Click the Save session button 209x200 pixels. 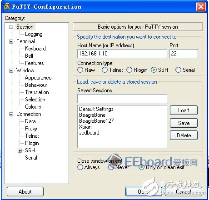(184, 123)
